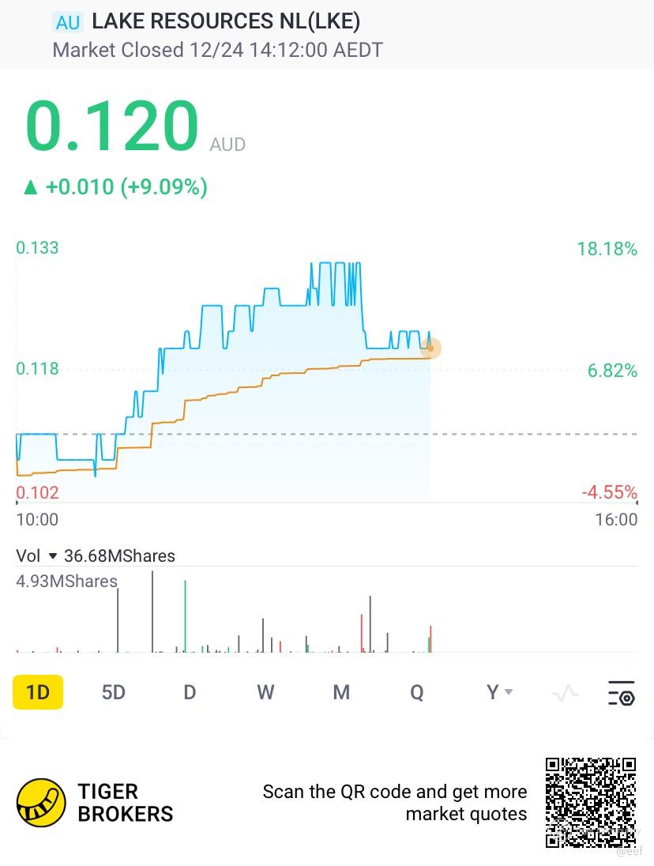The width and height of the screenshot is (654, 866).
Task: Tap the tall green volume bar
Action: click(x=186, y=617)
